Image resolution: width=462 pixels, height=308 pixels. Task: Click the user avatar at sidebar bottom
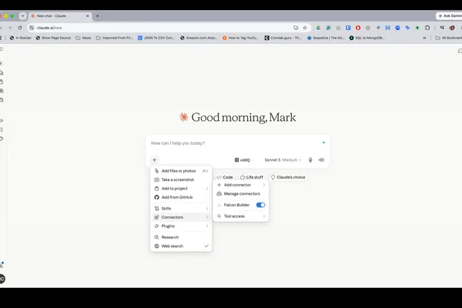coord(2,279)
